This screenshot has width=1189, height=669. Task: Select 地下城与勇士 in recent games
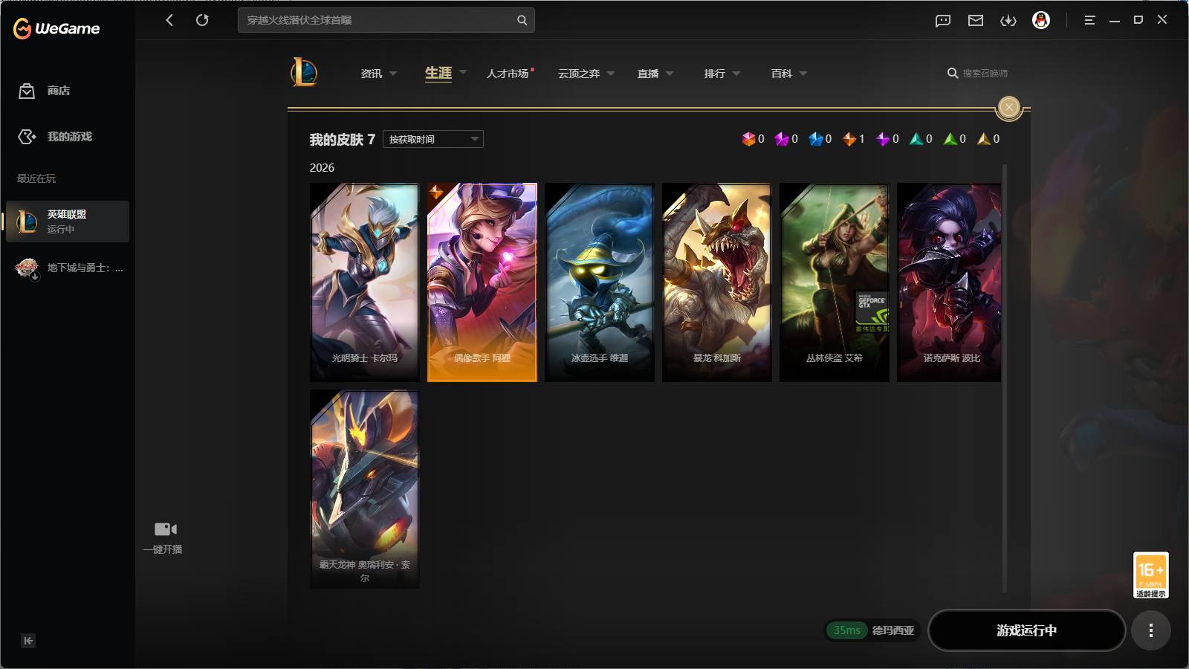click(x=68, y=268)
